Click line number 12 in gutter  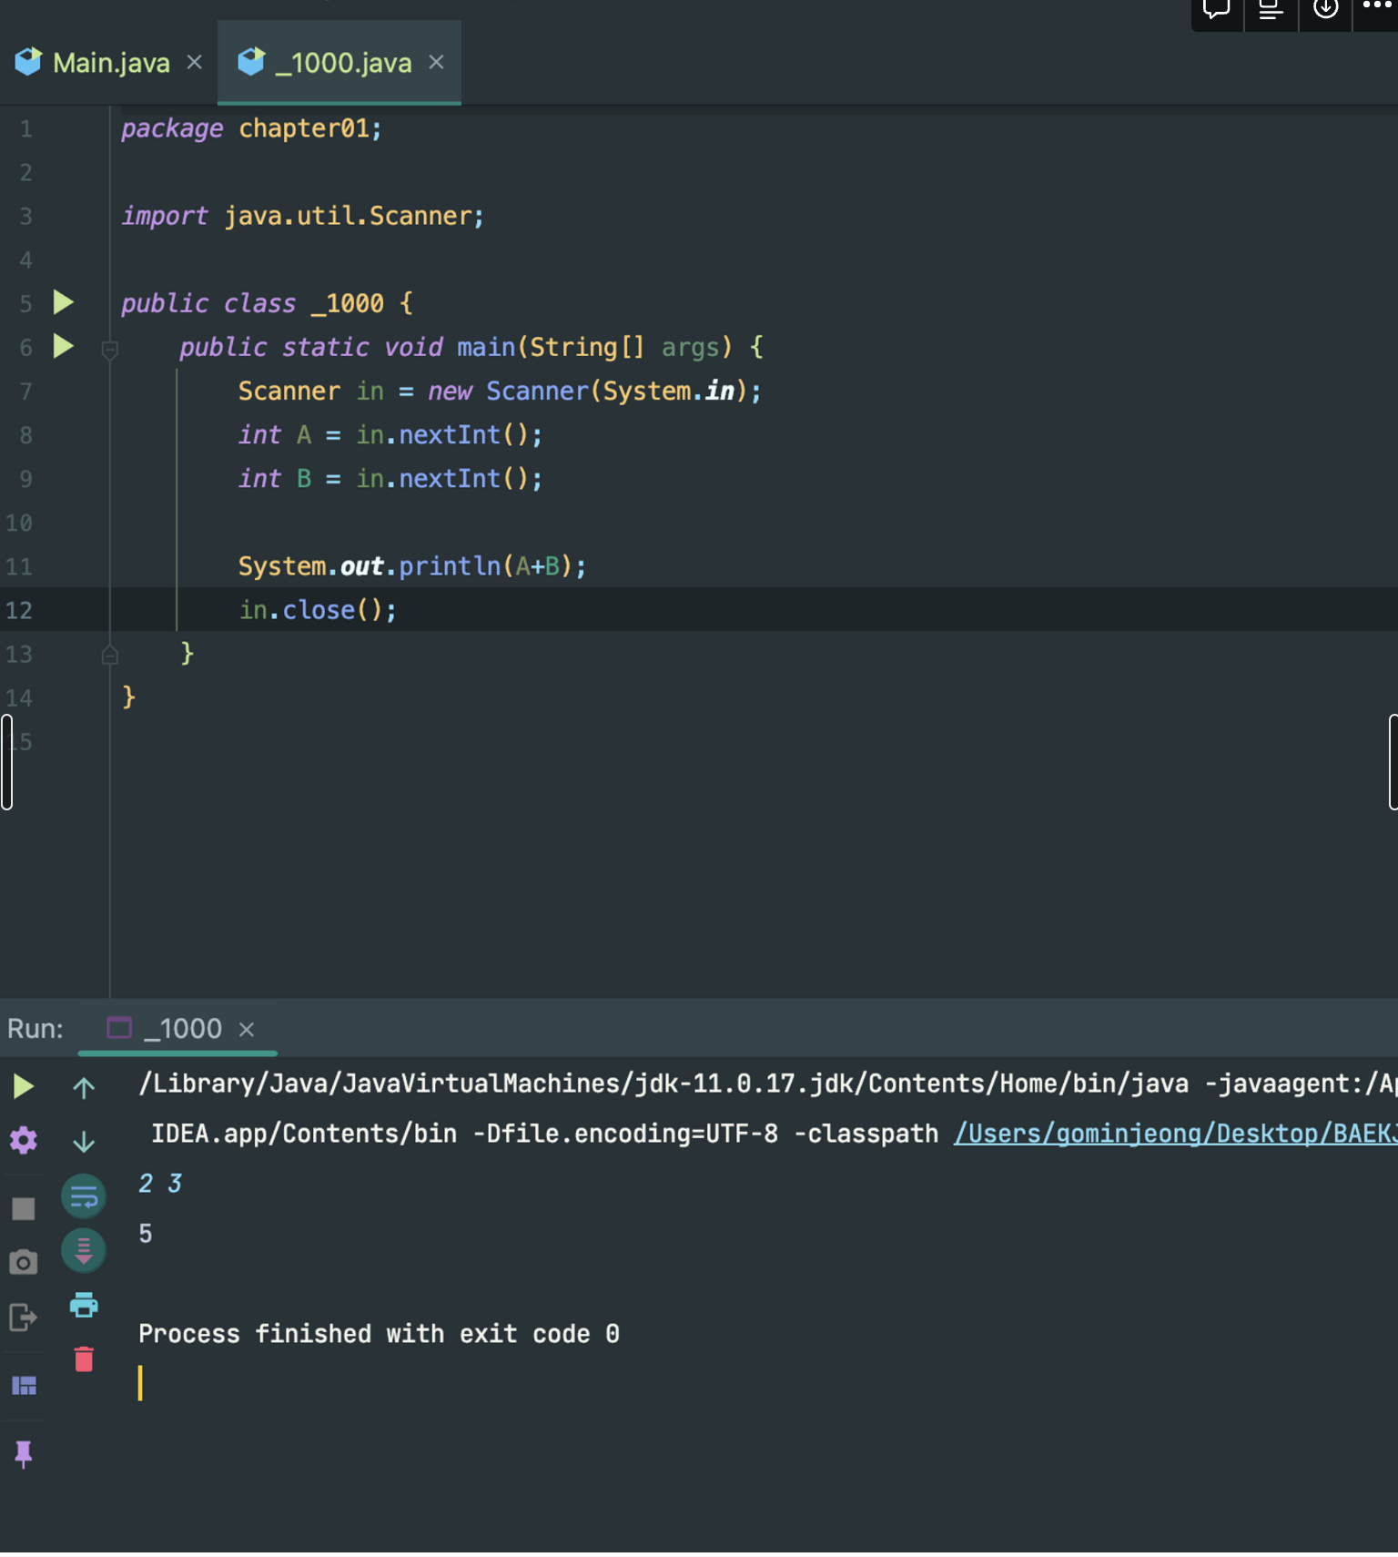click(19, 610)
